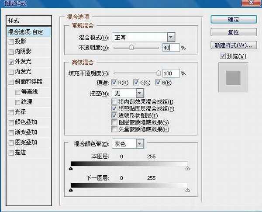Check 将内部效果混合成组(I) option
The height and width of the screenshot is (212, 262).
(x=114, y=101)
